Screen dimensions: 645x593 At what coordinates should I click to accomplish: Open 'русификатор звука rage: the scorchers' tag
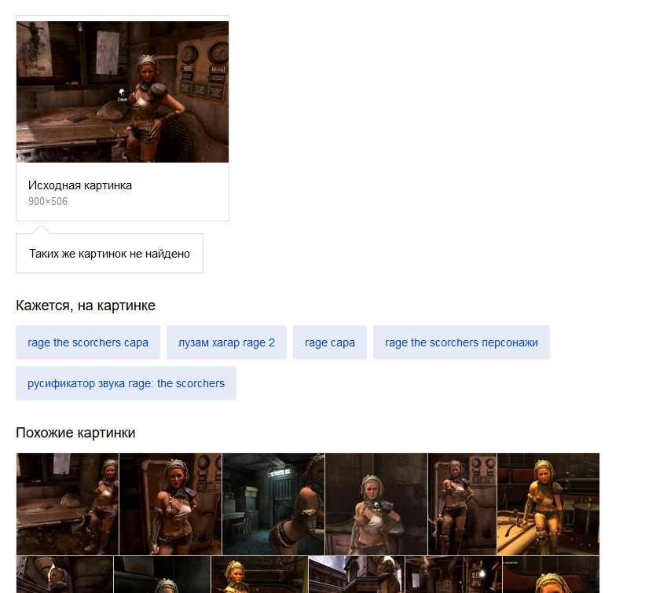(126, 383)
